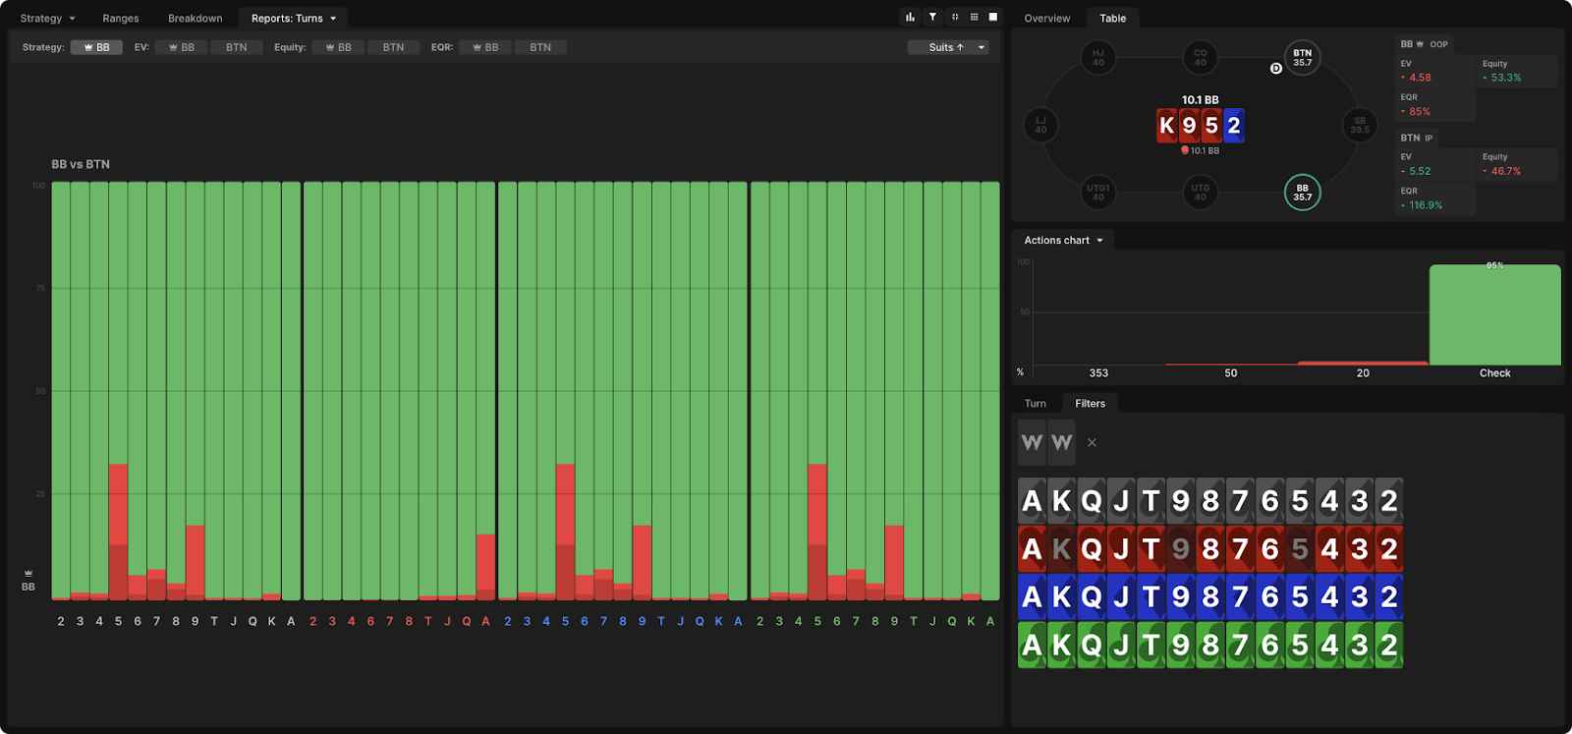
Task: Select the BTN seat on table
Action: pyautogui.click(x=1302, y=58)
